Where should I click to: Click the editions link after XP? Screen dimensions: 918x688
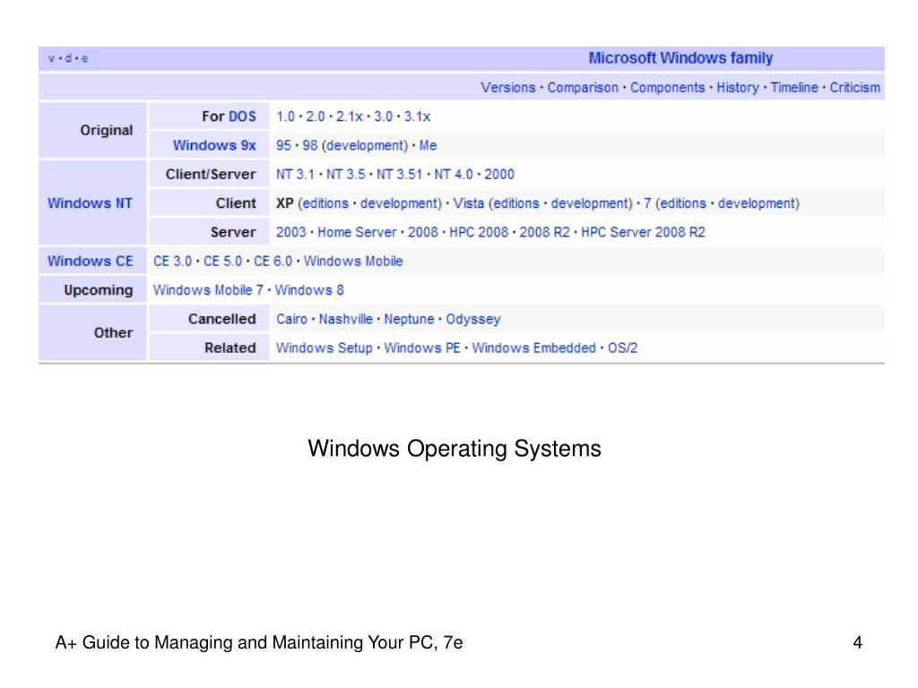(325, 203)
